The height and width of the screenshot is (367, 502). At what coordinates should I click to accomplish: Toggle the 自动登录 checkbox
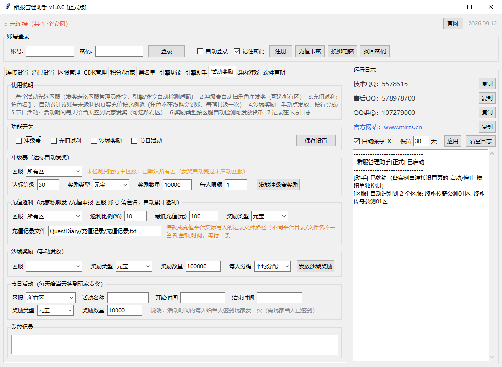click(200, 51)
